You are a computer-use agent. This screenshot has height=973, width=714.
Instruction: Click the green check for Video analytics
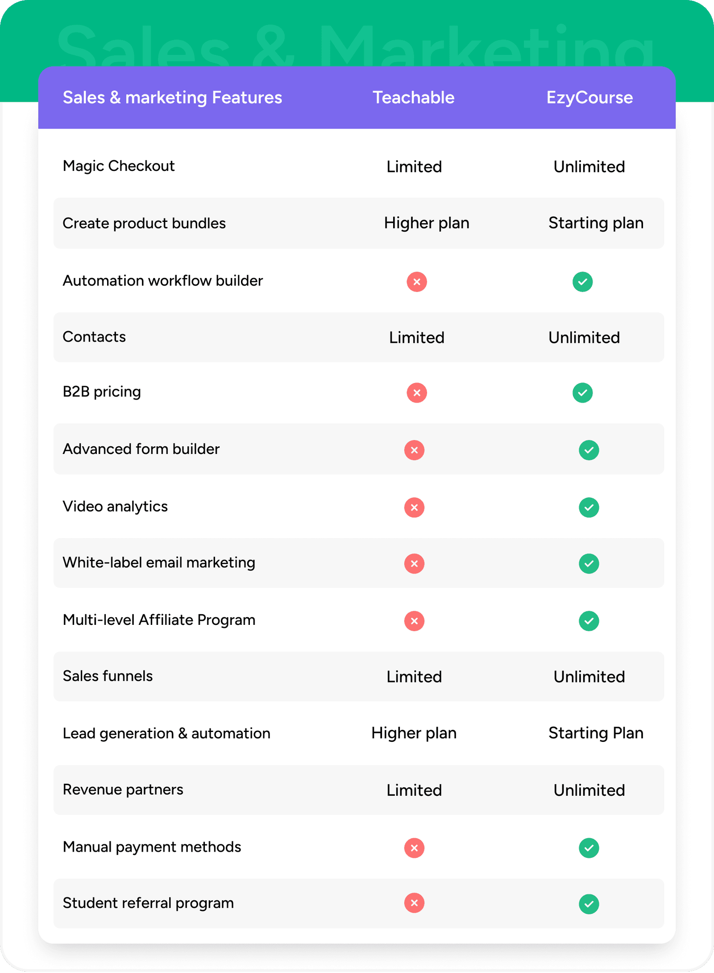[x=589, y=507]
